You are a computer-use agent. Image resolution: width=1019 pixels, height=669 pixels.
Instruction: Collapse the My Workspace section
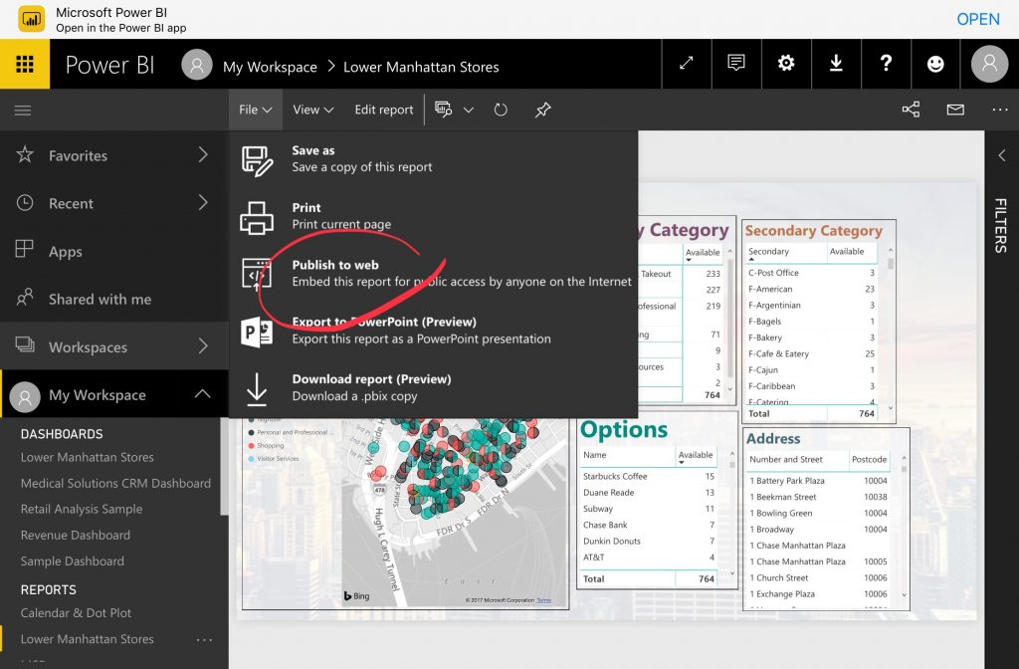pyautogui.click(x=202, y=394)
